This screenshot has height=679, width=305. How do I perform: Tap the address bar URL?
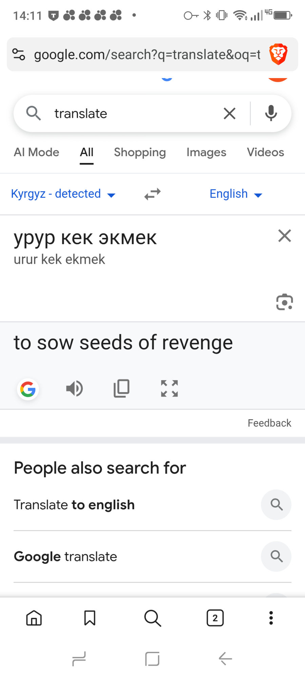pyautogui.click(x=147, y=54)
